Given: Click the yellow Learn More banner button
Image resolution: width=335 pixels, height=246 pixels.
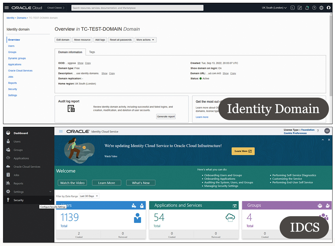Looking at the screenshot, I should tap(243, 151).
